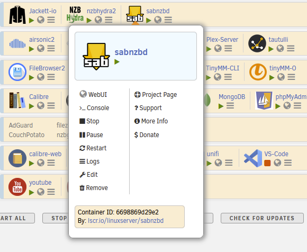
Task: Select Restart in the container menu
Action: (93, 148)
